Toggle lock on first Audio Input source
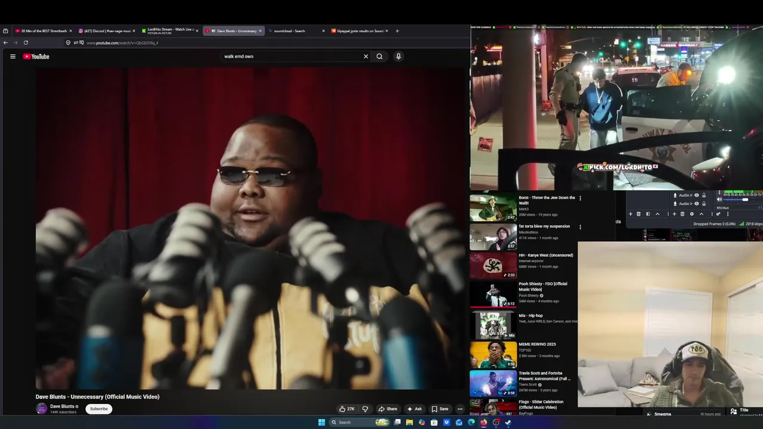The height and width of the screenshot is (429, 763). click(704, 195)
